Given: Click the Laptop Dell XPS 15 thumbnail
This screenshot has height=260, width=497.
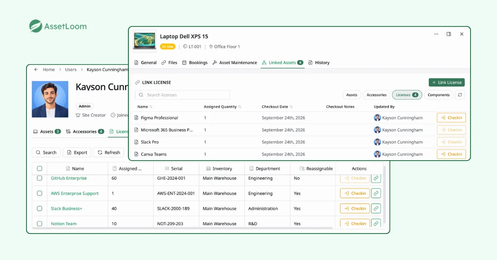Looking at the screenshot, I should pos(145,41).
